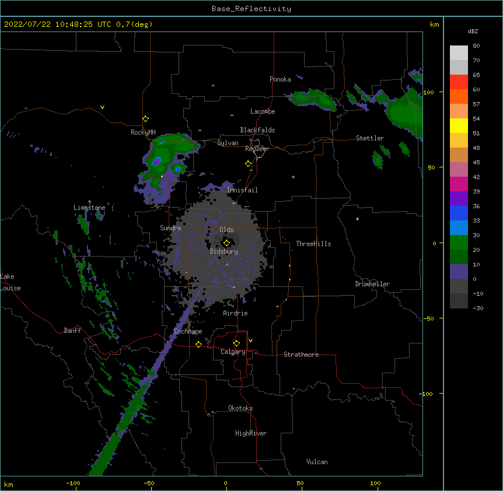Click the Limestone label
Screen dimensions: 503x491
pos(89,208)
